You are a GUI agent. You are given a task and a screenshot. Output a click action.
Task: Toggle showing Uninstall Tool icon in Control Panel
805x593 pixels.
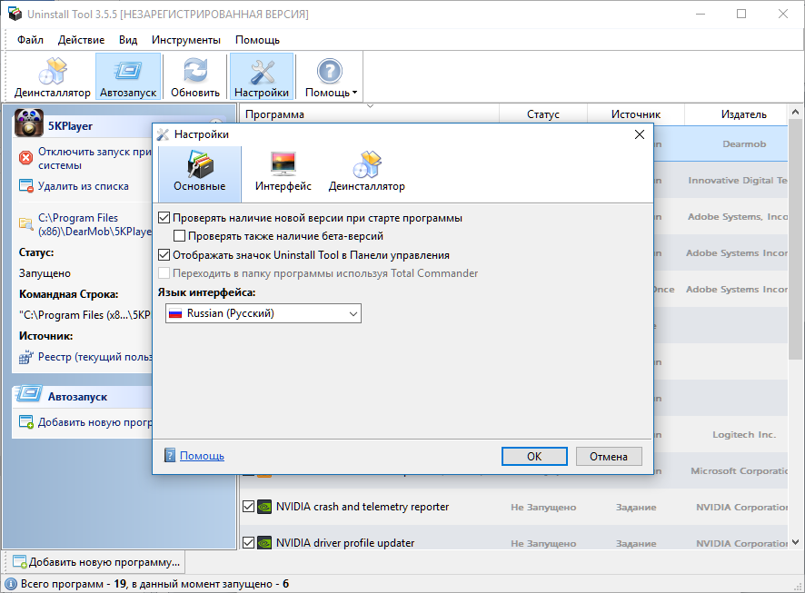[164, 255]
